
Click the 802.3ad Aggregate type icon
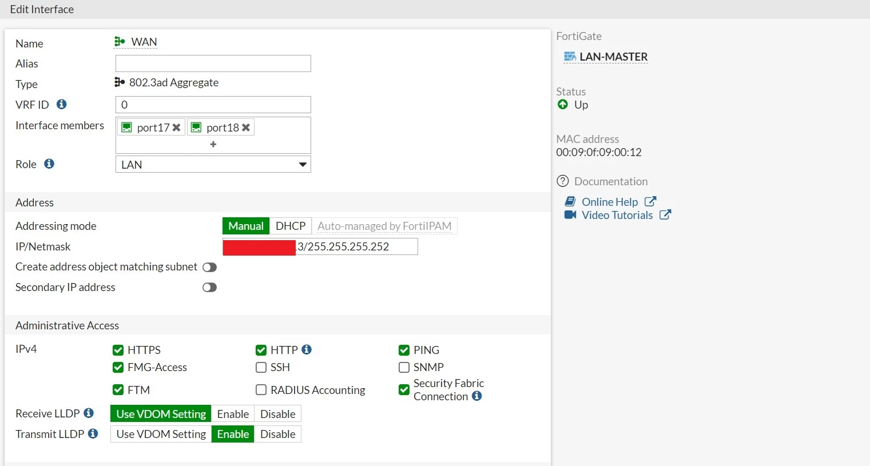coord(120,82)
